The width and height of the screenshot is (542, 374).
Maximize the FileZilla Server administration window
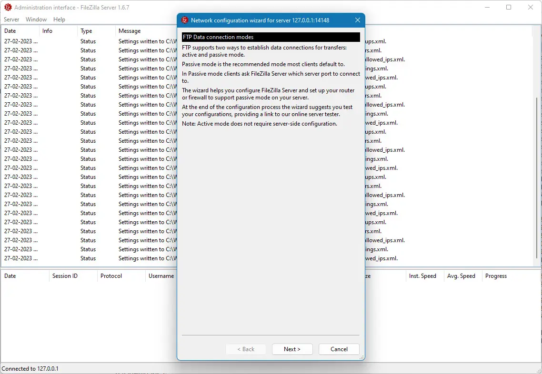pyautogui.click(x=509, y=7)
